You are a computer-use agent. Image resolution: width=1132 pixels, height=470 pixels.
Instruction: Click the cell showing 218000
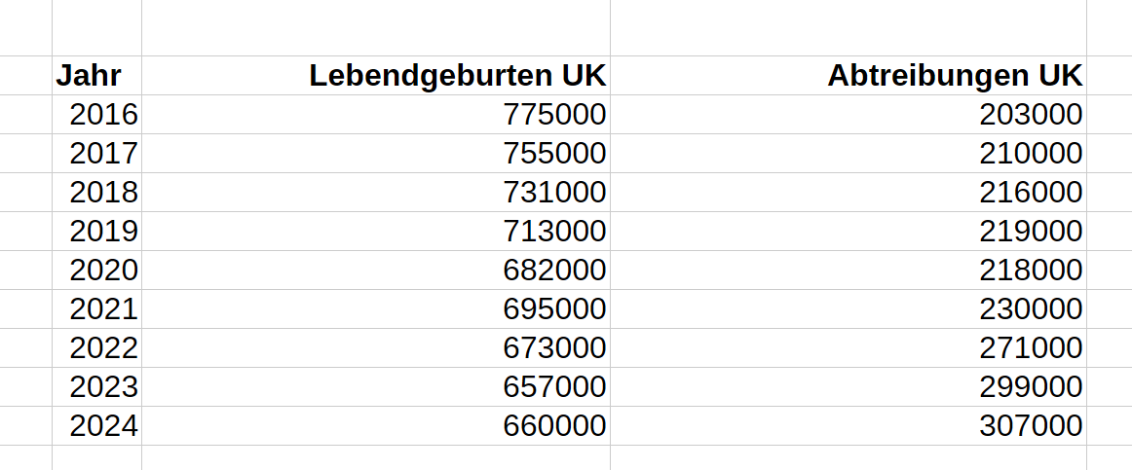(x=1032, y=271)
